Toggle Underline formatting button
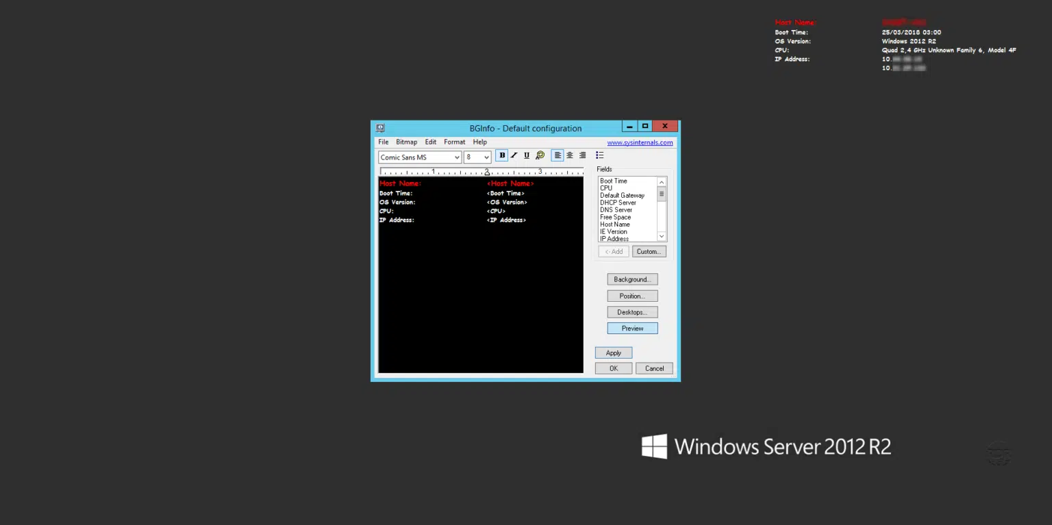 coord(527,155)
